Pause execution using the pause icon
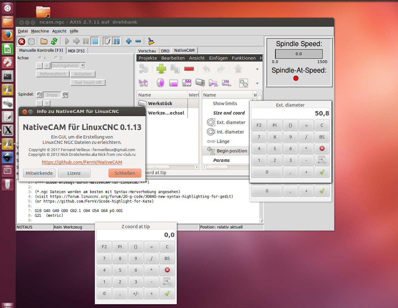The height and width of the screenshot is (308, 398). 86,41
